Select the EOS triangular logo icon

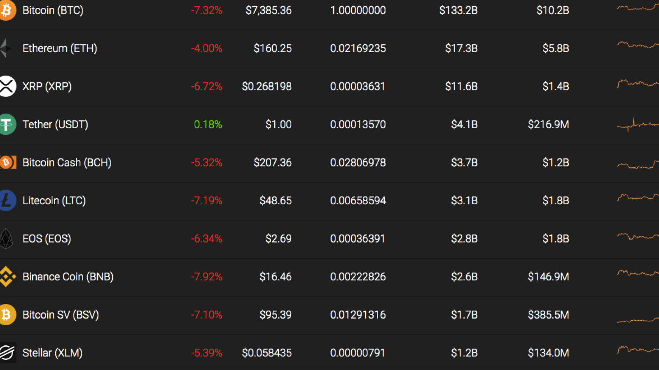coord(7,238)
